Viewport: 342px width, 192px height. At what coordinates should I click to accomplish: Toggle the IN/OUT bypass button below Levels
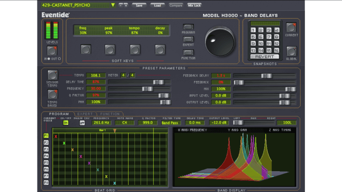[52, 51]
